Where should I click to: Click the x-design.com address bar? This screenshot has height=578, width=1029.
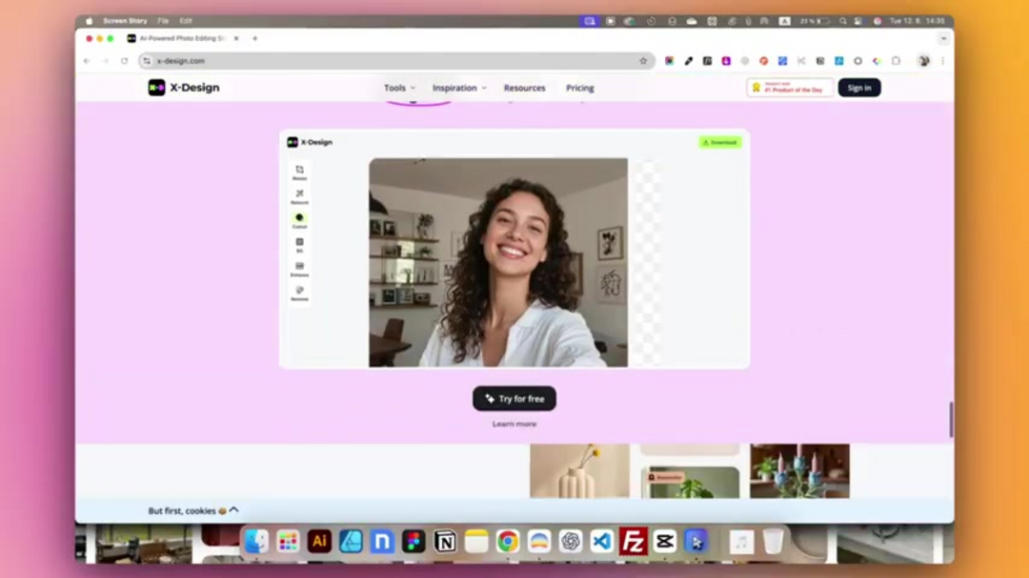pos(381,61)
